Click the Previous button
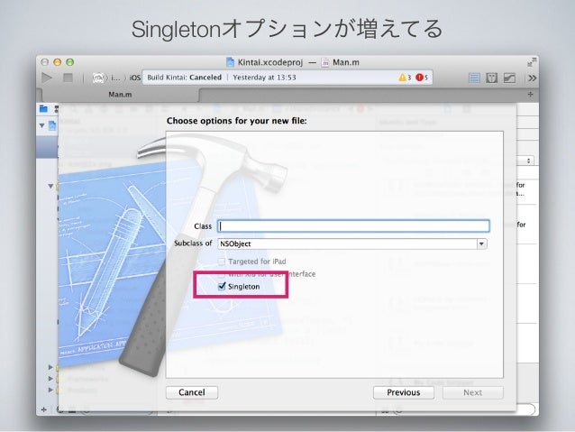This screenshot has width=575, height=432. (404, 392)
